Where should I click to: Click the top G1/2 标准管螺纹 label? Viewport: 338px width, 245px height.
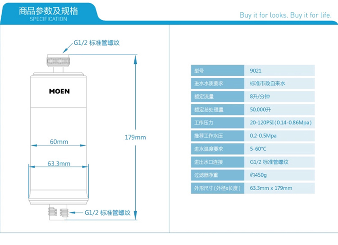pos(97,43)
